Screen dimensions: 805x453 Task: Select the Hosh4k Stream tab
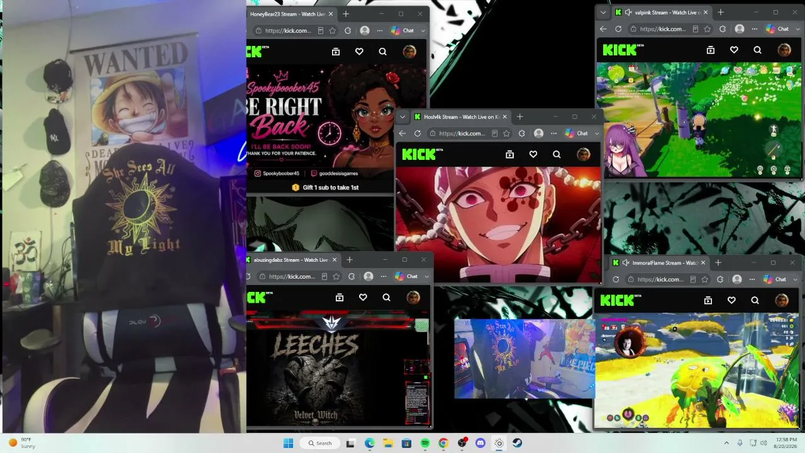(x=462, y=116)
